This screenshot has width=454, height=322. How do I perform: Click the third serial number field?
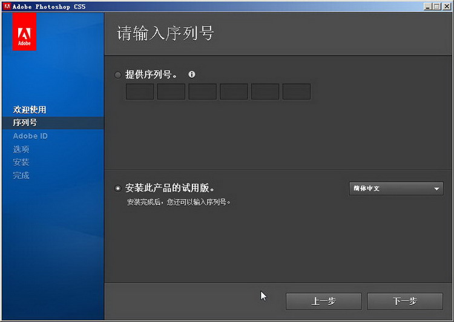point(202,91)
